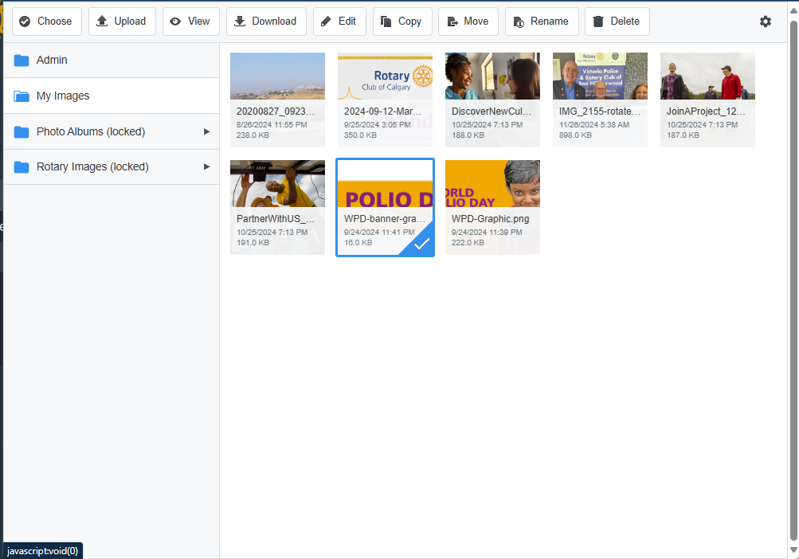Click the Rename toolbar button
Image resolution: width=799 pixels, height=559 pixels.
541,21
